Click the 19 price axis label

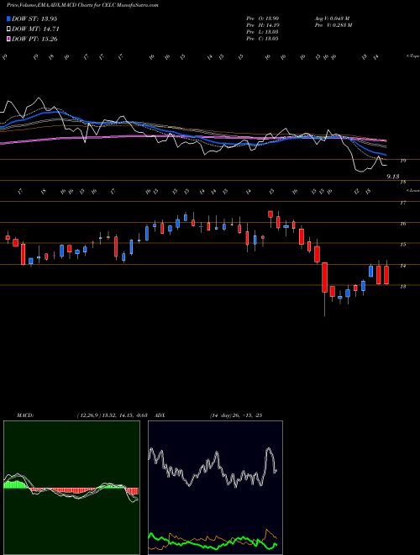pyautogui.click(x=402, y=161)
